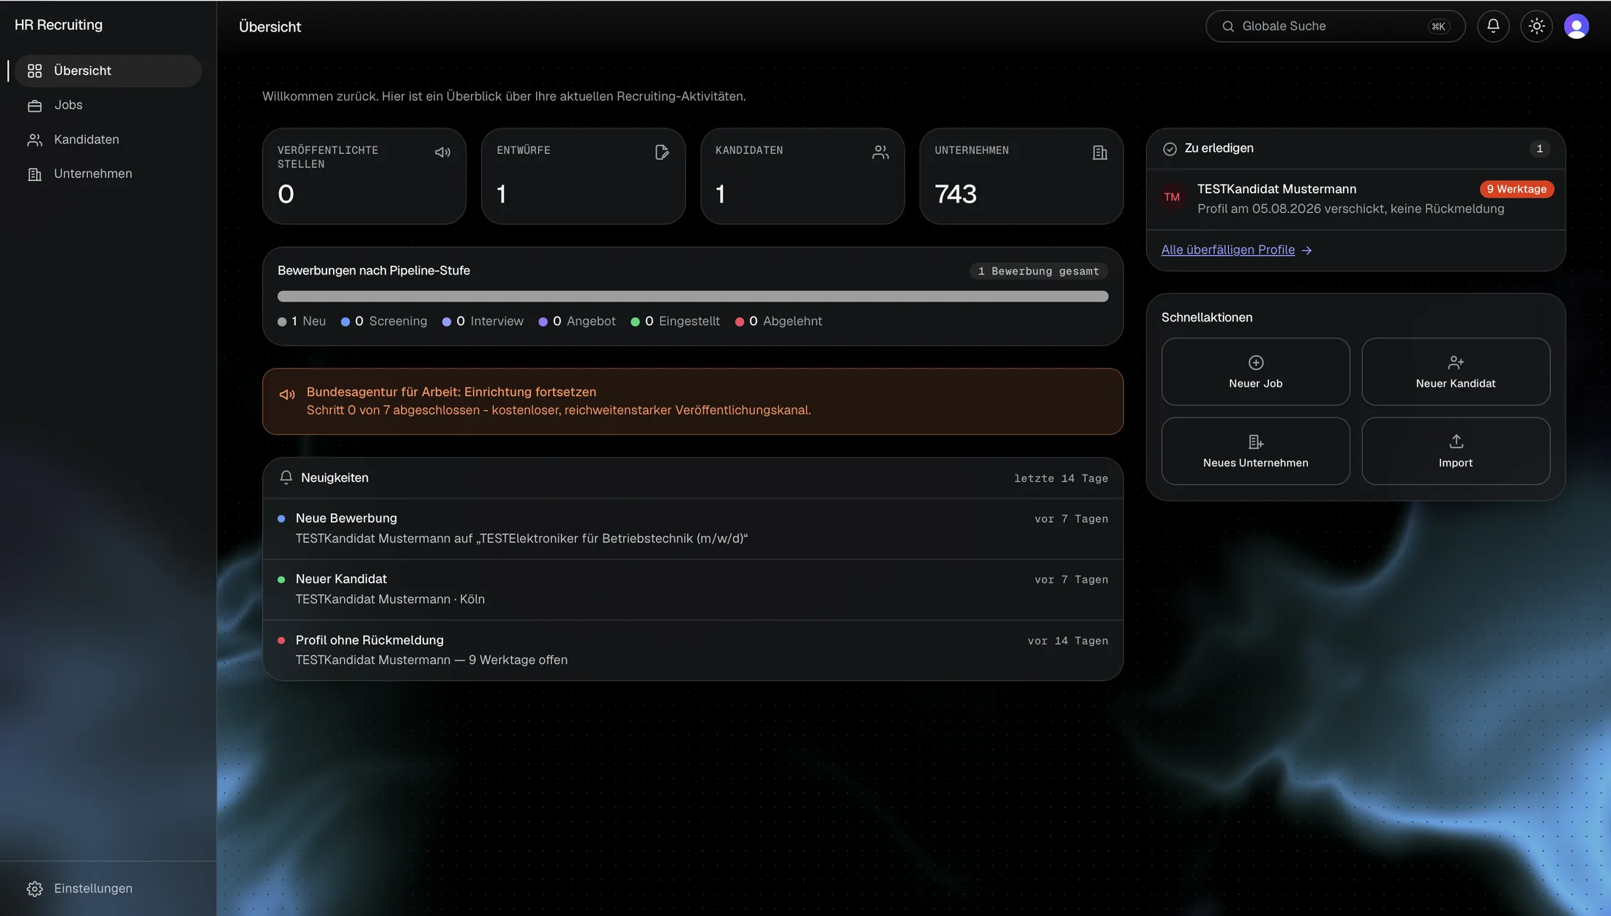Click the Zu erledigen count badge
Screen dimensions: 1611x916
(x=1539, y=149)
